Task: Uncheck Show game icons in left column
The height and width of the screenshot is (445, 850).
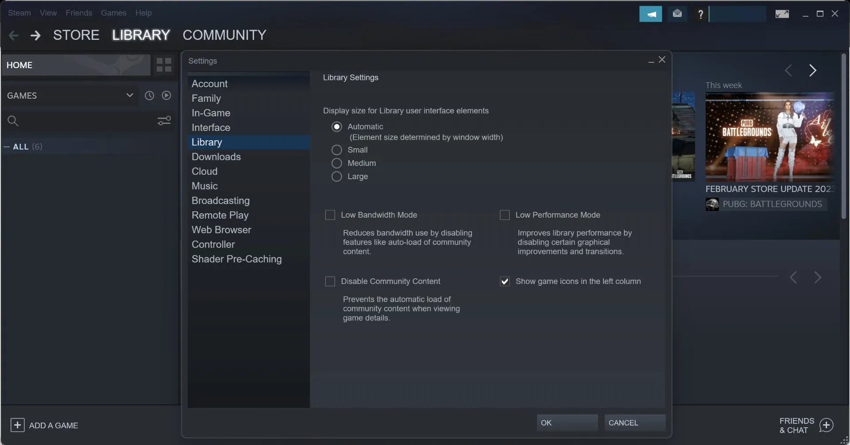Action: click(x=505, y=281)
